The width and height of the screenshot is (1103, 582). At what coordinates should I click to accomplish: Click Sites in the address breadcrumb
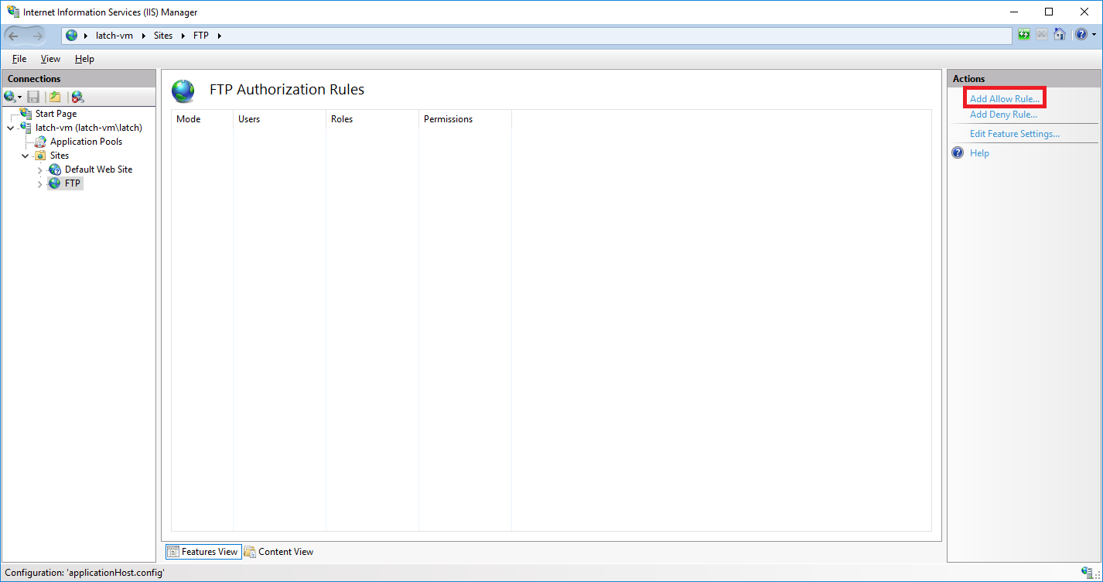pyautogui.click(x=163, y=36)
